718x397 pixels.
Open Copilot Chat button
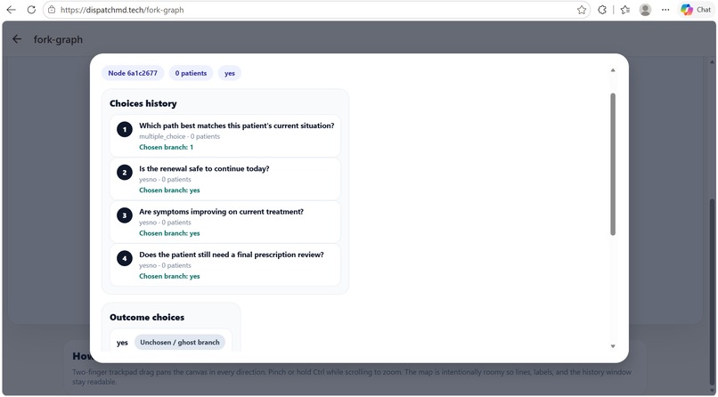[x=696, y=10]
